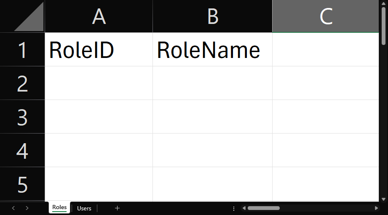Click the three-dot tab bar options handle

tap(234, 208)
